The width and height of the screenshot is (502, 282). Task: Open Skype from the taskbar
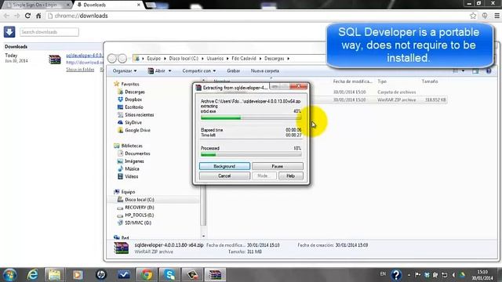169,275
